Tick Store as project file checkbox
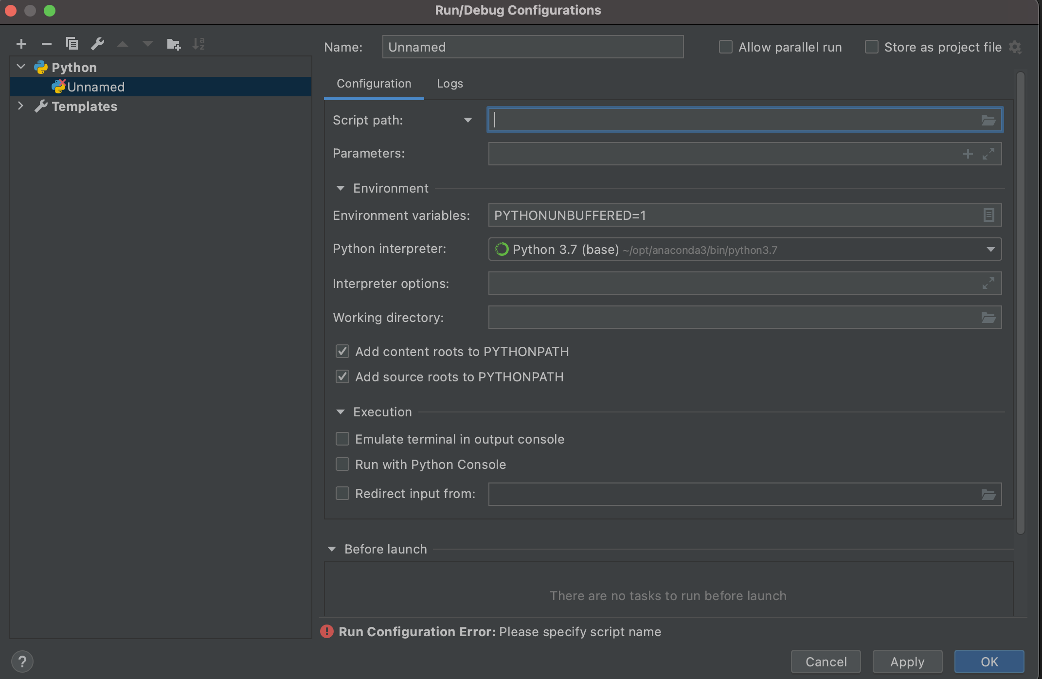The image size is (1042, 679). (x=871, y=47)
